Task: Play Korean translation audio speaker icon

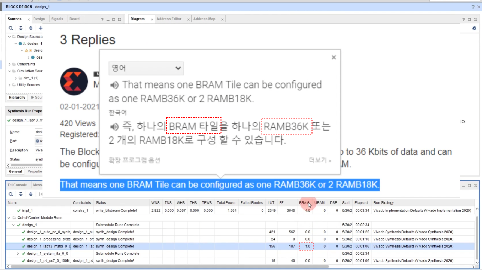Action: pyautogui.click(x=114, y=127)
